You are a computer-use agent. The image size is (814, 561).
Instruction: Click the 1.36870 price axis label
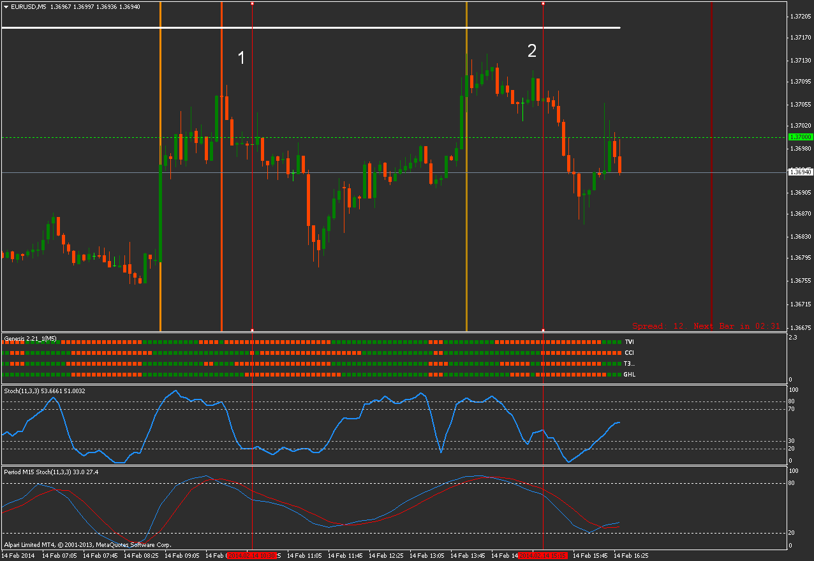800,214
